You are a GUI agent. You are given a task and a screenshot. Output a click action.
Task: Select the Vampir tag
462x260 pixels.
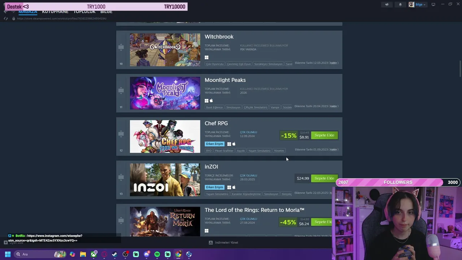tap(275, 107)
